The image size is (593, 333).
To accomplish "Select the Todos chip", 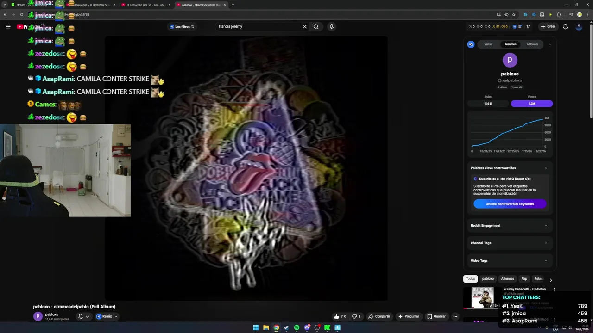I will 470,279.
